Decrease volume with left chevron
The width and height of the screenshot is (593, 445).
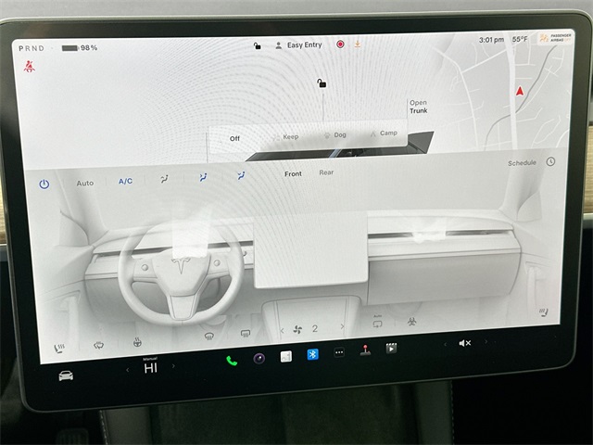[x=445, y=344]
